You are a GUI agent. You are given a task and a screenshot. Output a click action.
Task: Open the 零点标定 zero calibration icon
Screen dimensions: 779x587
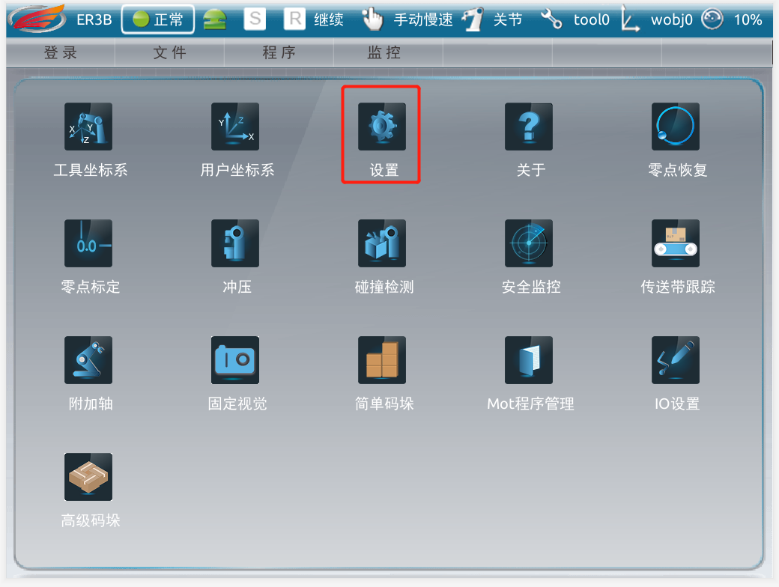(88, 243)
